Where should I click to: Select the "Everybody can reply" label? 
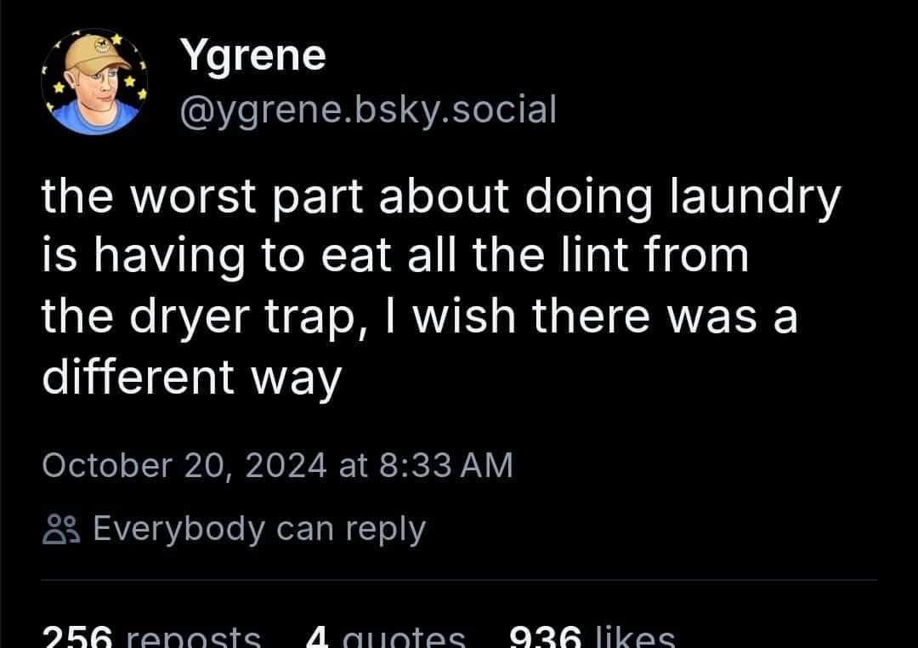click(x=258, y=529)
